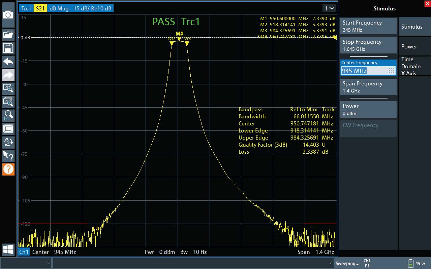
Task: Open a file with the folder icon
Action: click(8, 34)
